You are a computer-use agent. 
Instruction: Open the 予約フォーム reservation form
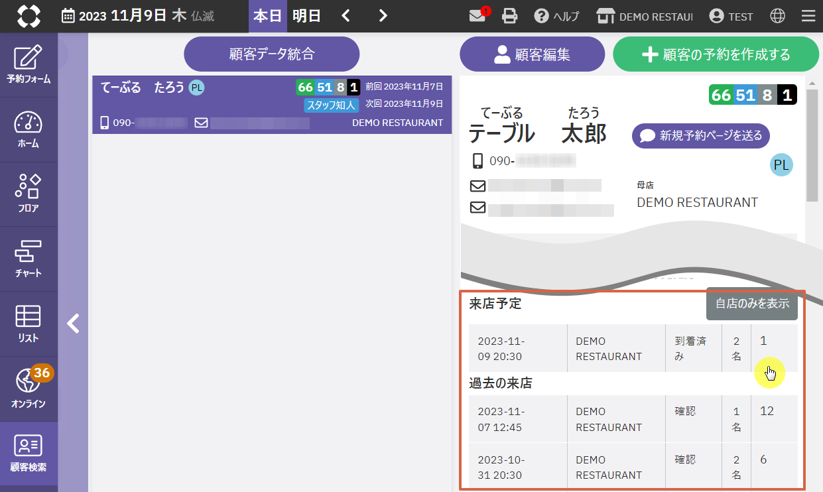pos(29,65)
